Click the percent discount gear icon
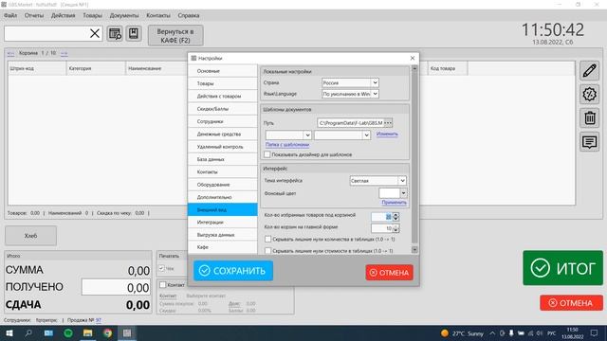The width and height of the screenshot is (607, 341). point(590,95)
